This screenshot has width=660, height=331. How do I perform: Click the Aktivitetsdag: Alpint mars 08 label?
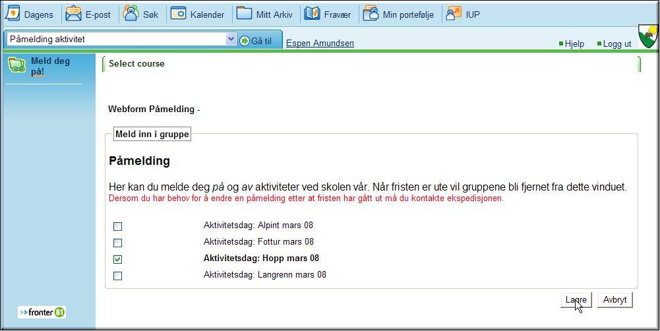(258, 226)
